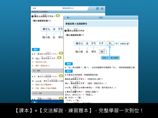Select the はい:是的 vocabulary note

[48, 71]
